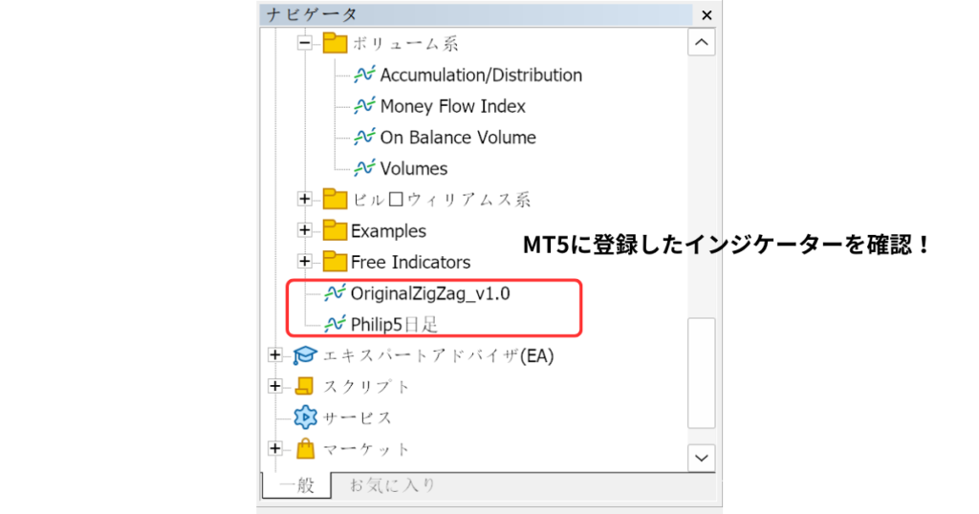The width and height of the screenshot is (979, 514).
Task: Click the On Balance Volume indicator icon
Action: [364, 137]
